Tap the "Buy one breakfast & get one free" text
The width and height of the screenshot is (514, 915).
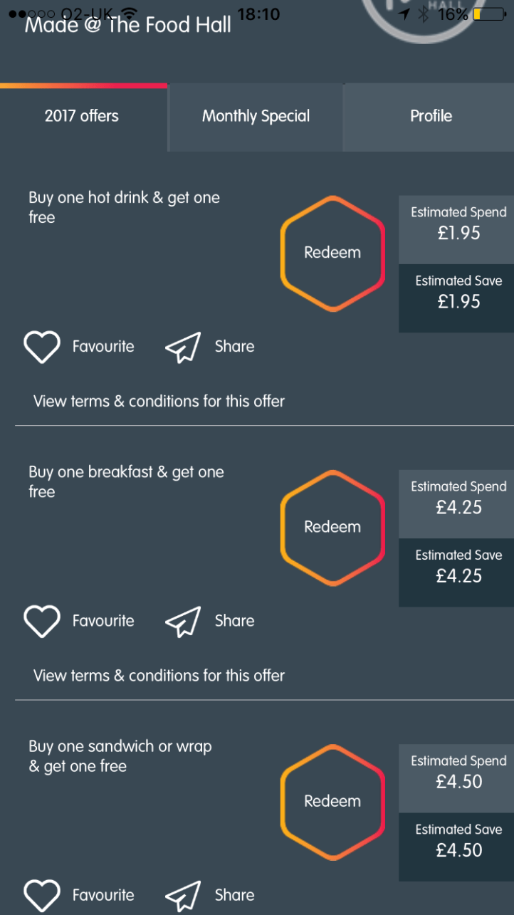[x=126, y=481]
